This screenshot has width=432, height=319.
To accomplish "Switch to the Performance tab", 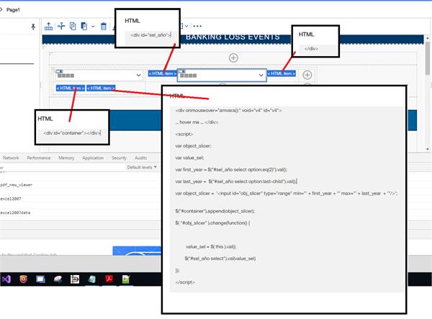I will 39,158.
